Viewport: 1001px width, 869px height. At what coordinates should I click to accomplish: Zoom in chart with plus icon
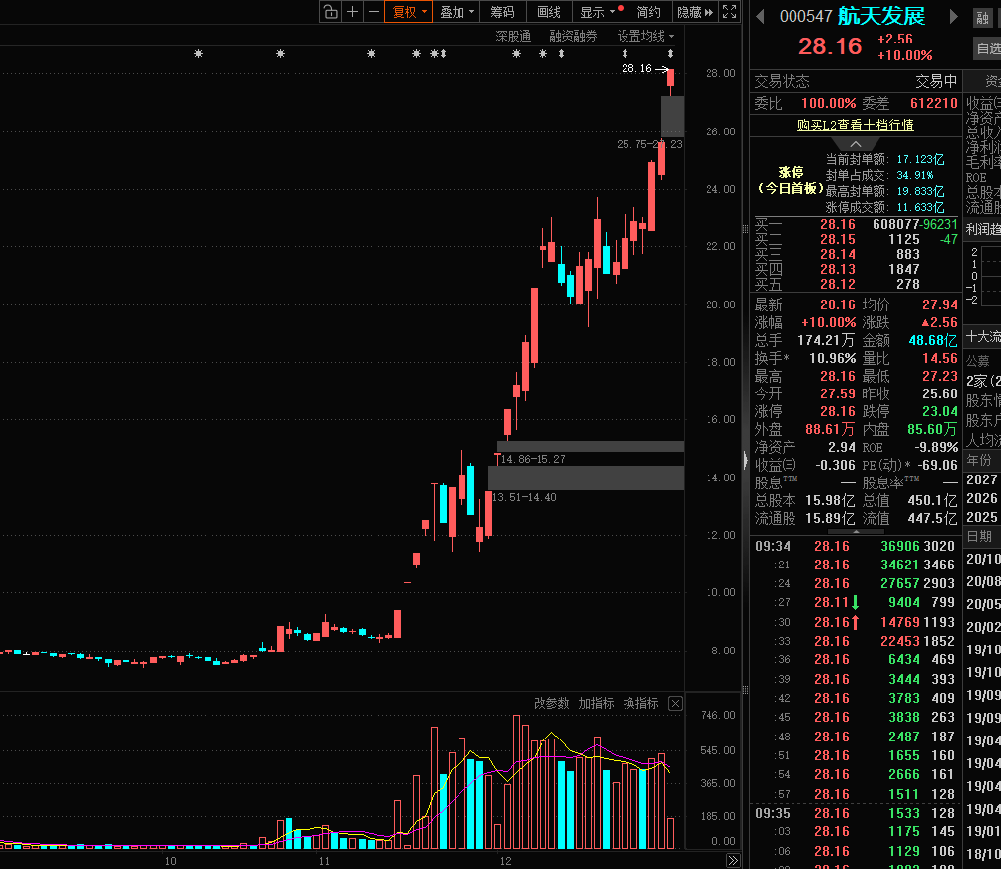[353, 12]
